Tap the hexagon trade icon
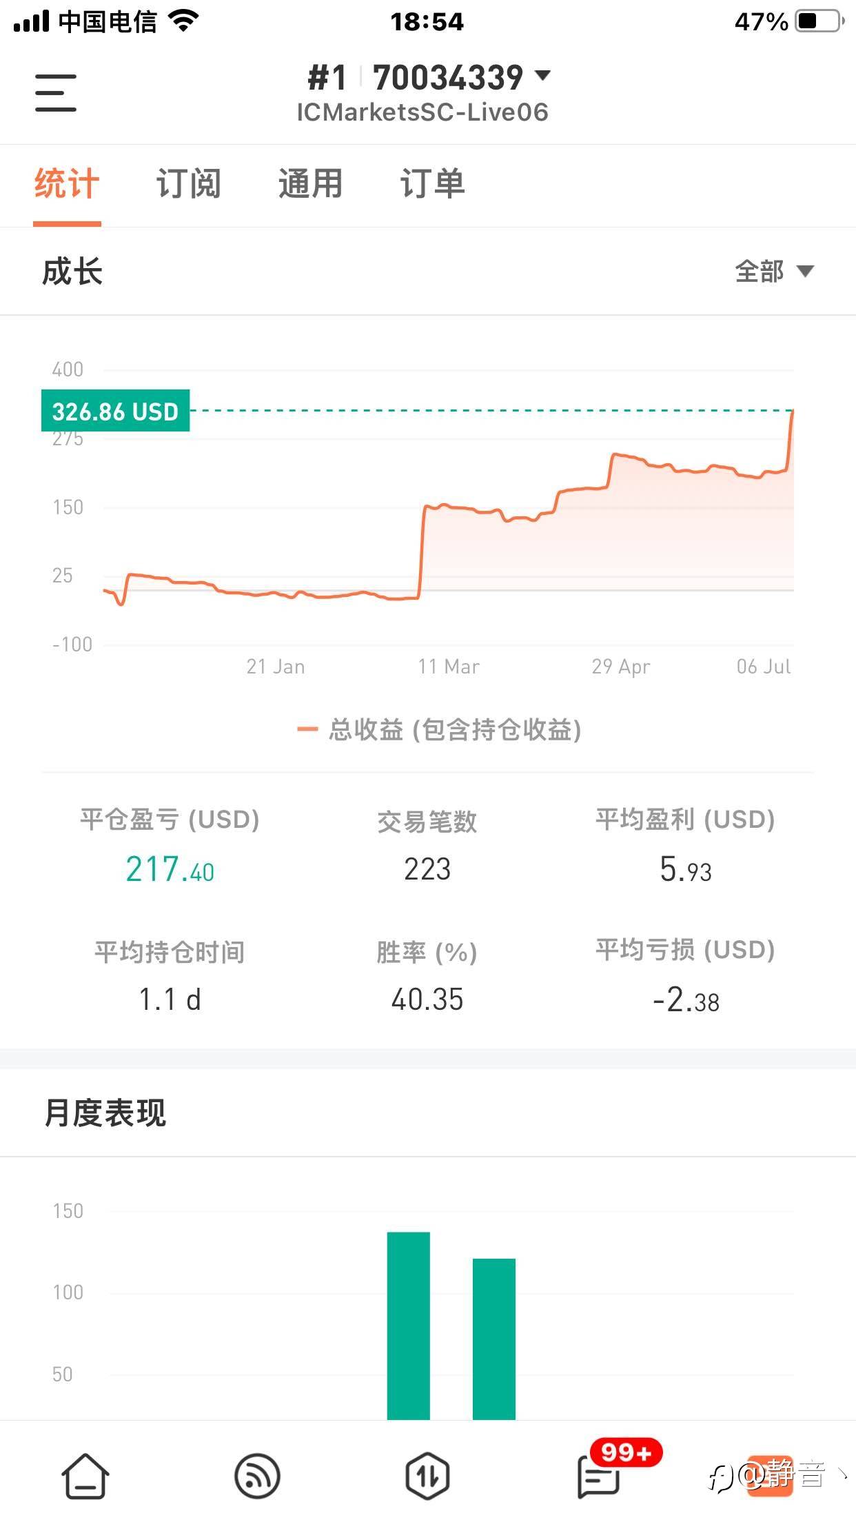The height and width of the screenshot is (1522, 856). (427, 1476)
